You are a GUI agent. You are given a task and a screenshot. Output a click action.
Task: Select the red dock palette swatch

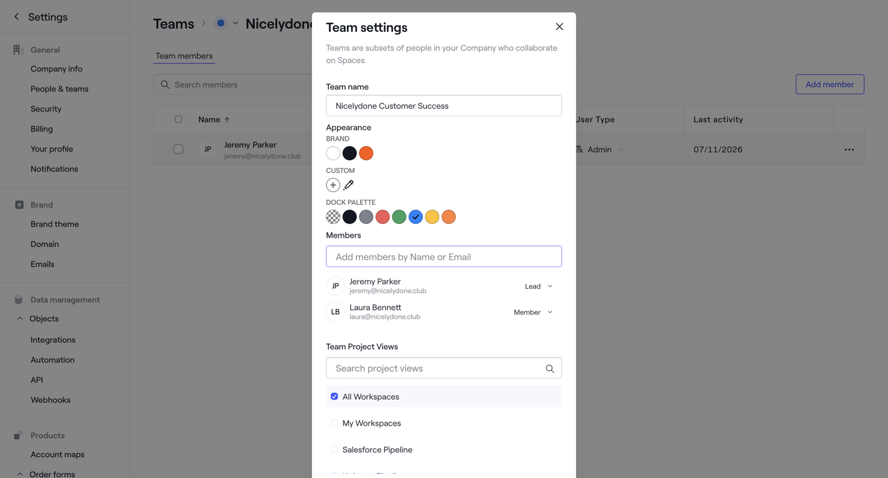click(382, 217)
